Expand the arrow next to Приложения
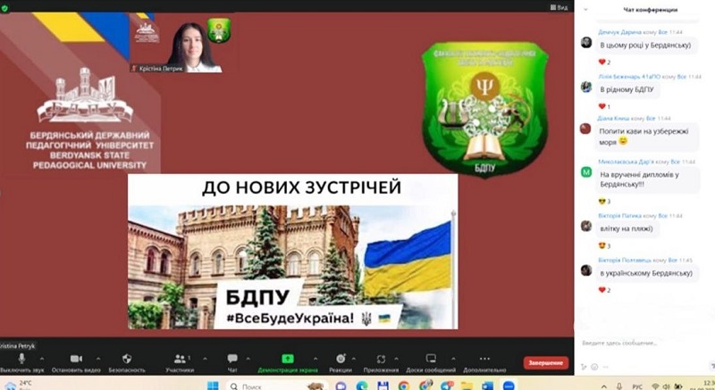715x390 pixels. click(396, 359)
